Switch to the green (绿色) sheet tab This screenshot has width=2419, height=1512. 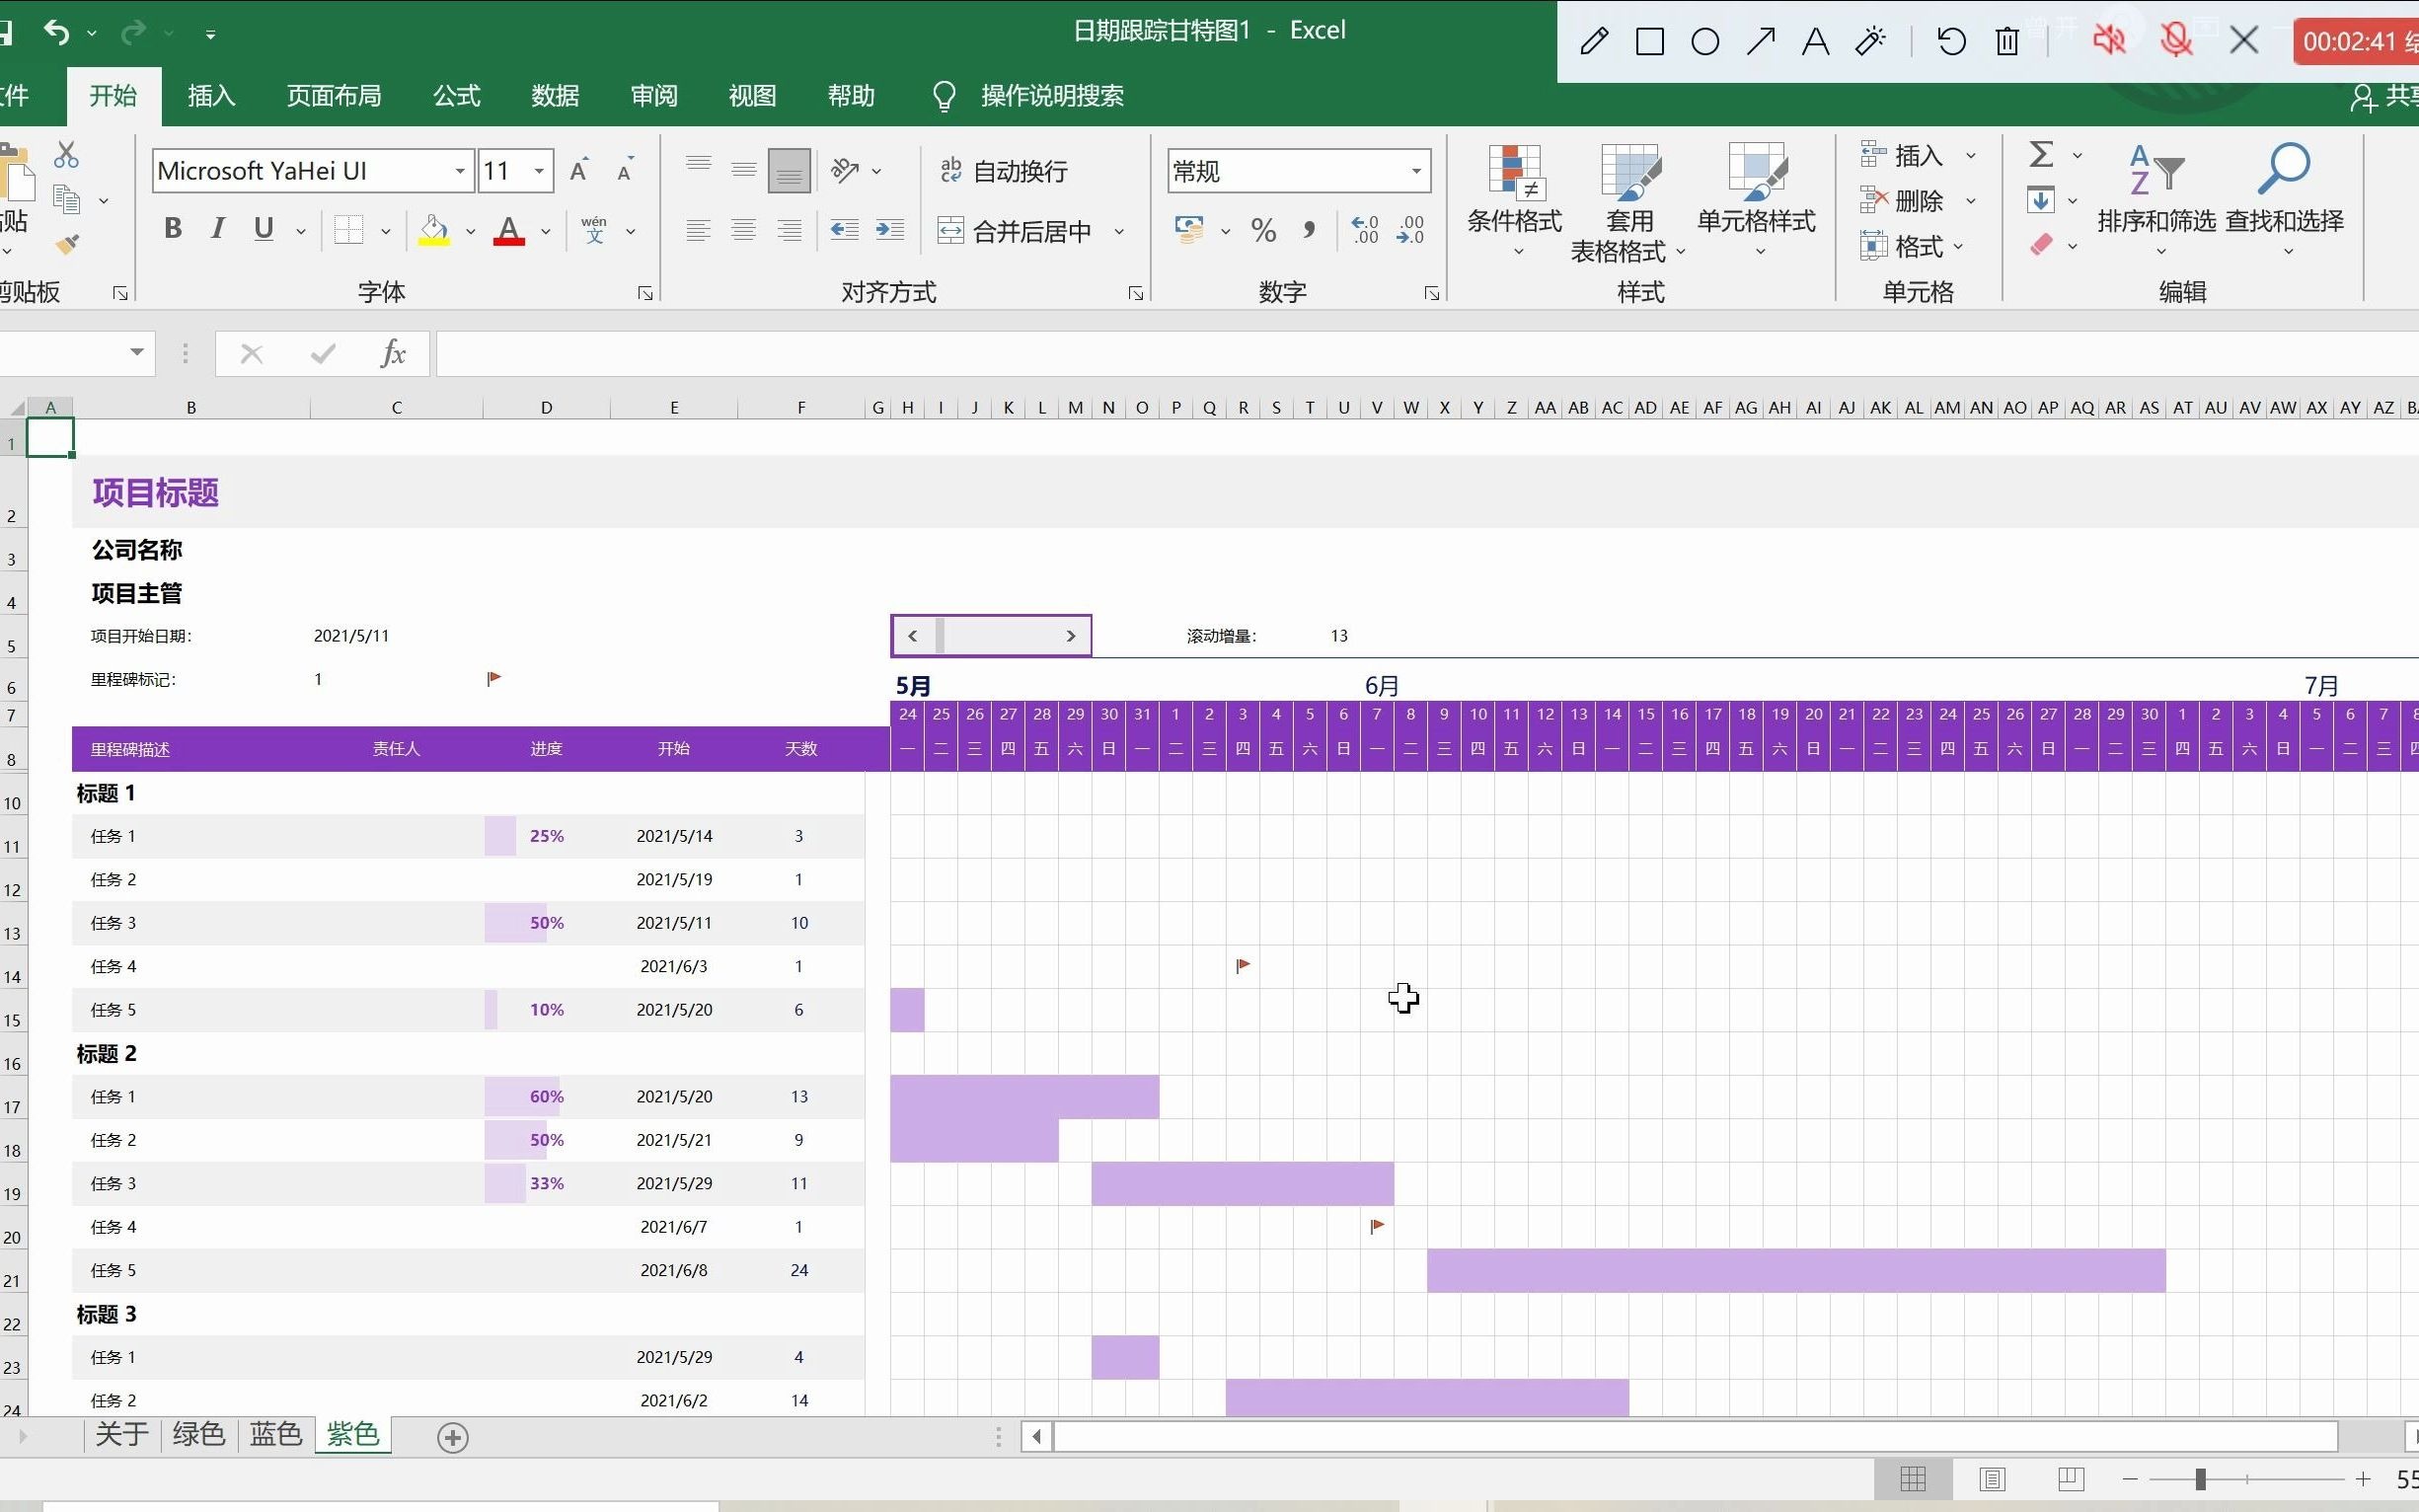pos(198,1434)
